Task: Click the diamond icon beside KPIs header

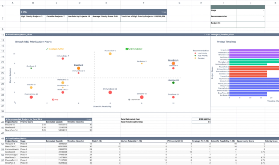Action: pos(21,12)
